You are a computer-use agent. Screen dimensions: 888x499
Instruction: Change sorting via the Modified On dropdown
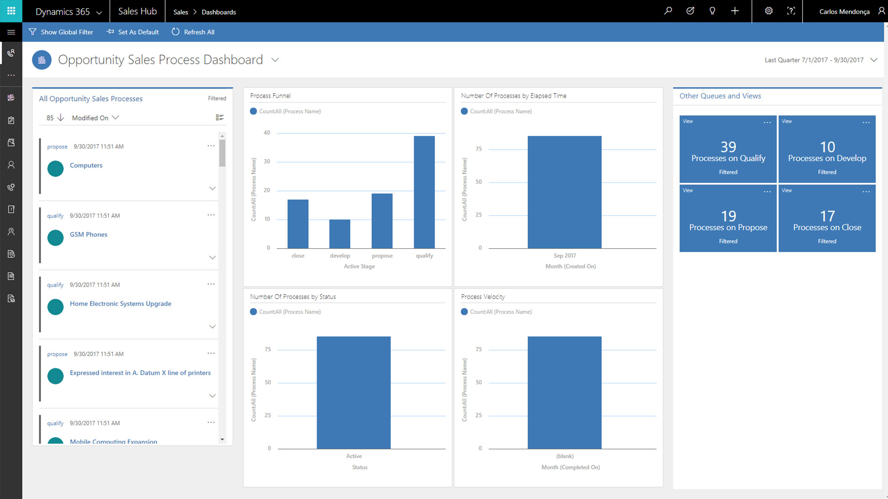coord(95,117)
